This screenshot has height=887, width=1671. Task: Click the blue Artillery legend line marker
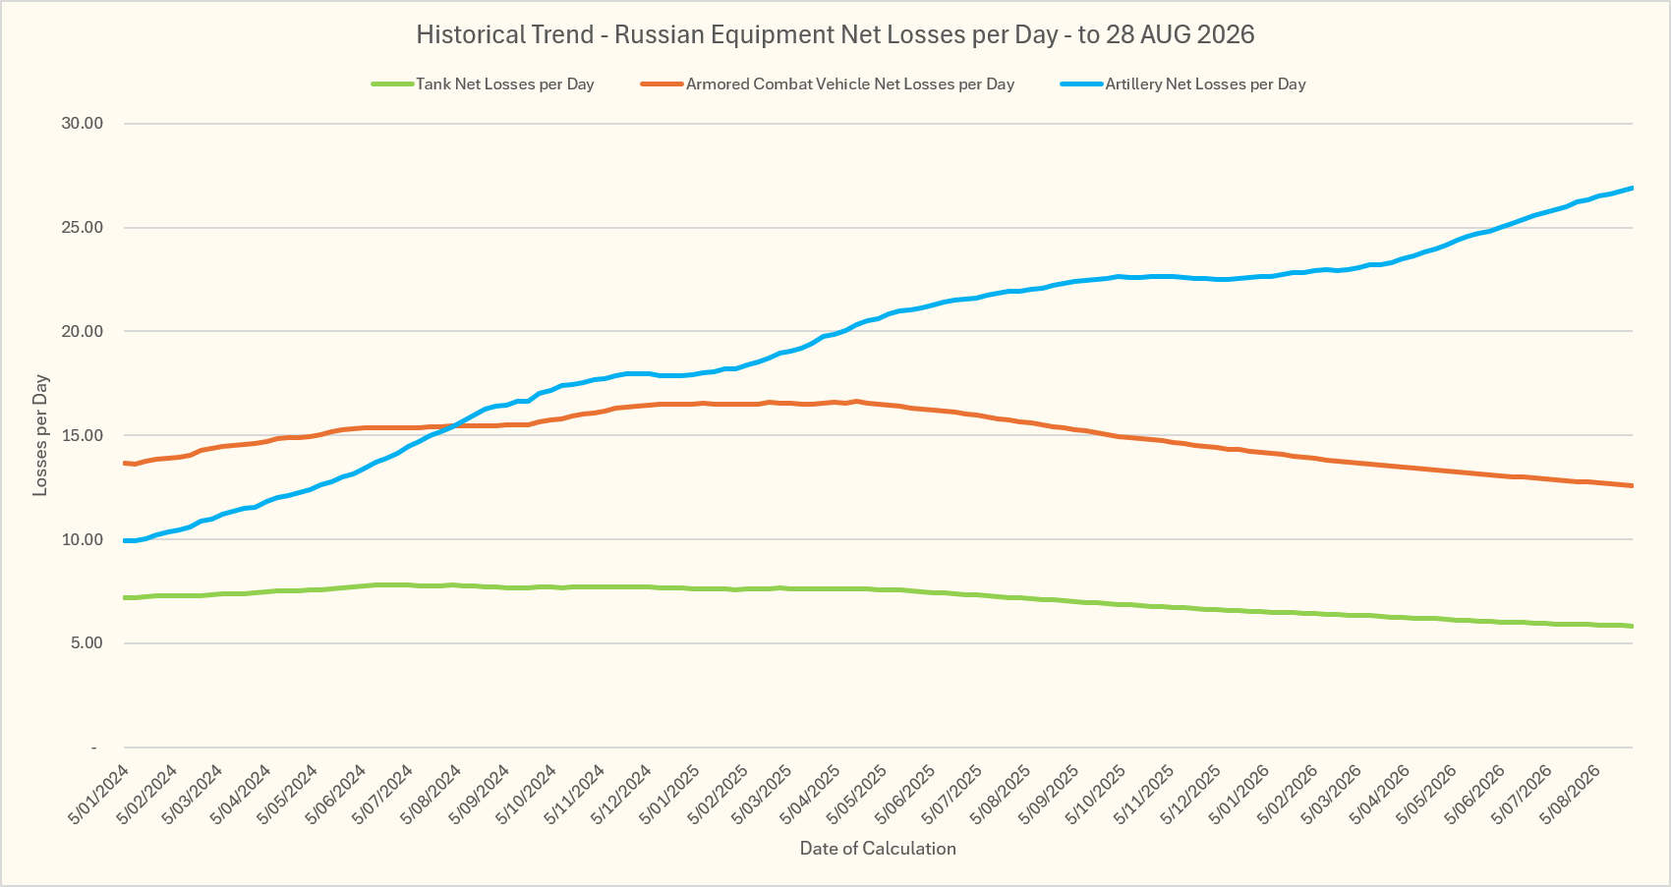(x=1081, y=84)
